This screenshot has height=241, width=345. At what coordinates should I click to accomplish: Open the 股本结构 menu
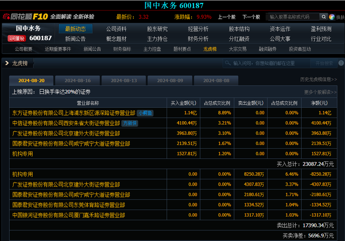tap(239, 29)
